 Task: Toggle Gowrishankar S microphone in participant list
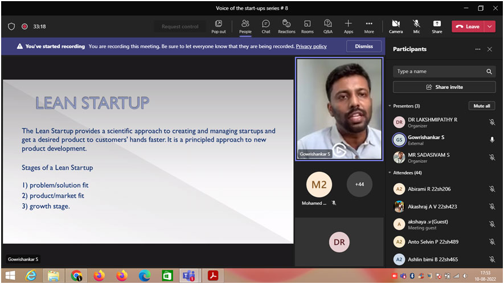point(491,139)
